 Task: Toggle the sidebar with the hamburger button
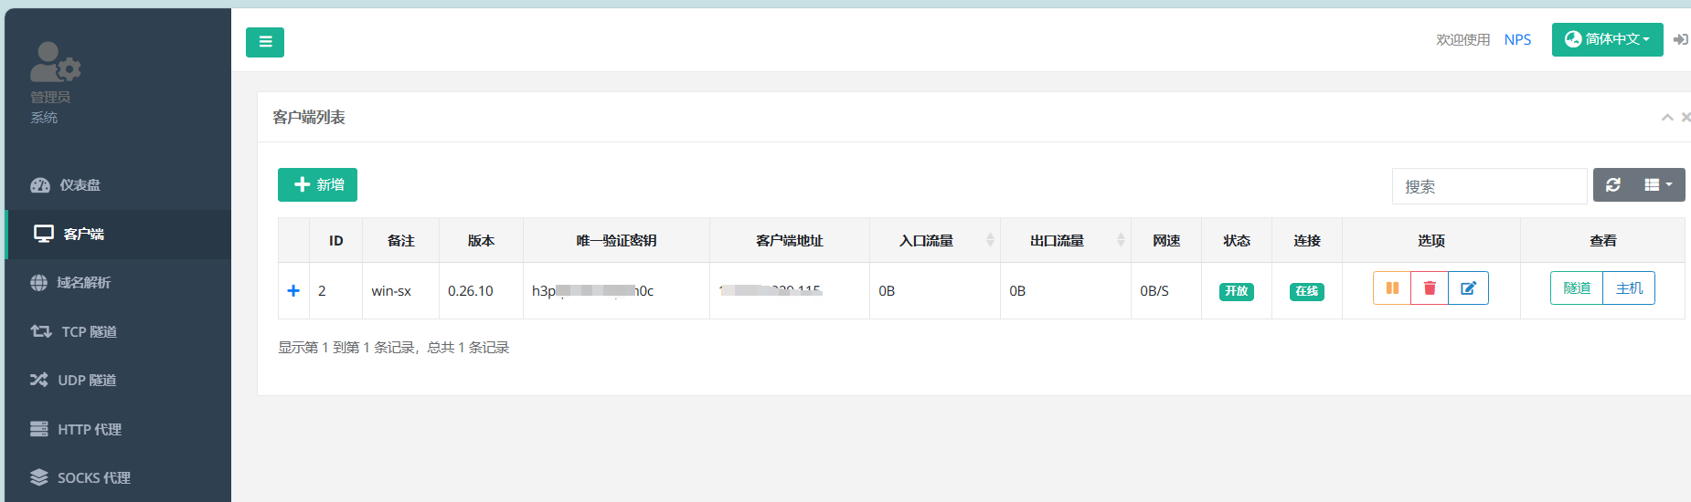point(265,42)
